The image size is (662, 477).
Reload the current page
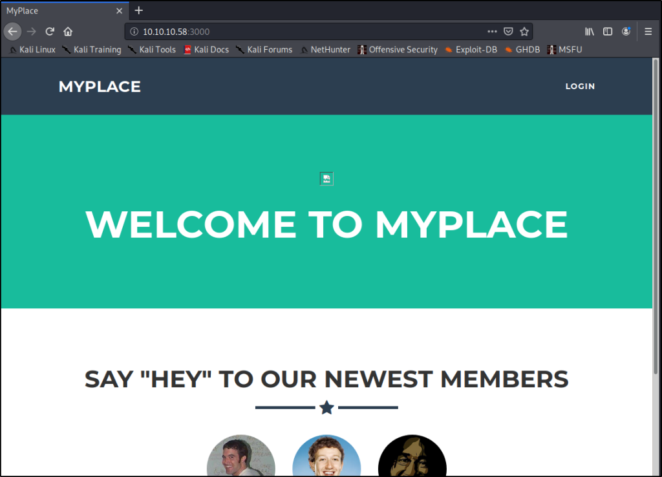[50, 32]
